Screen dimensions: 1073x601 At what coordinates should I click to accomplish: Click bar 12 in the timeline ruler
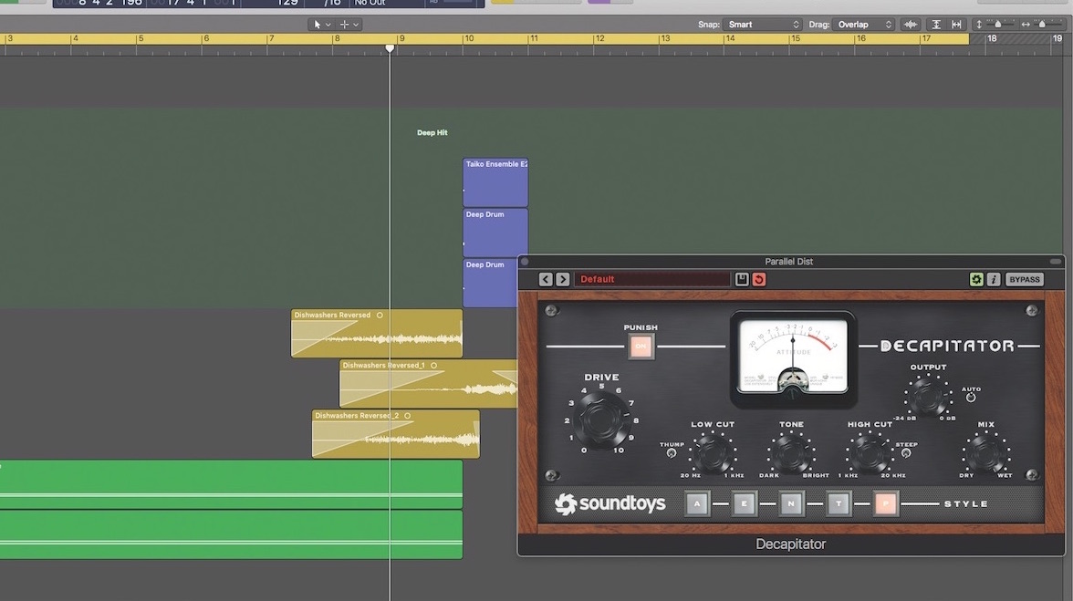click(599, 39)
